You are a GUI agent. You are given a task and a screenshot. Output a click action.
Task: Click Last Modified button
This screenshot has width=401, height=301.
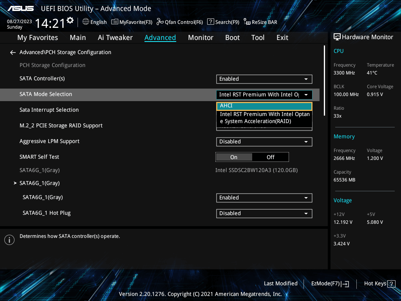click(280, 284)
